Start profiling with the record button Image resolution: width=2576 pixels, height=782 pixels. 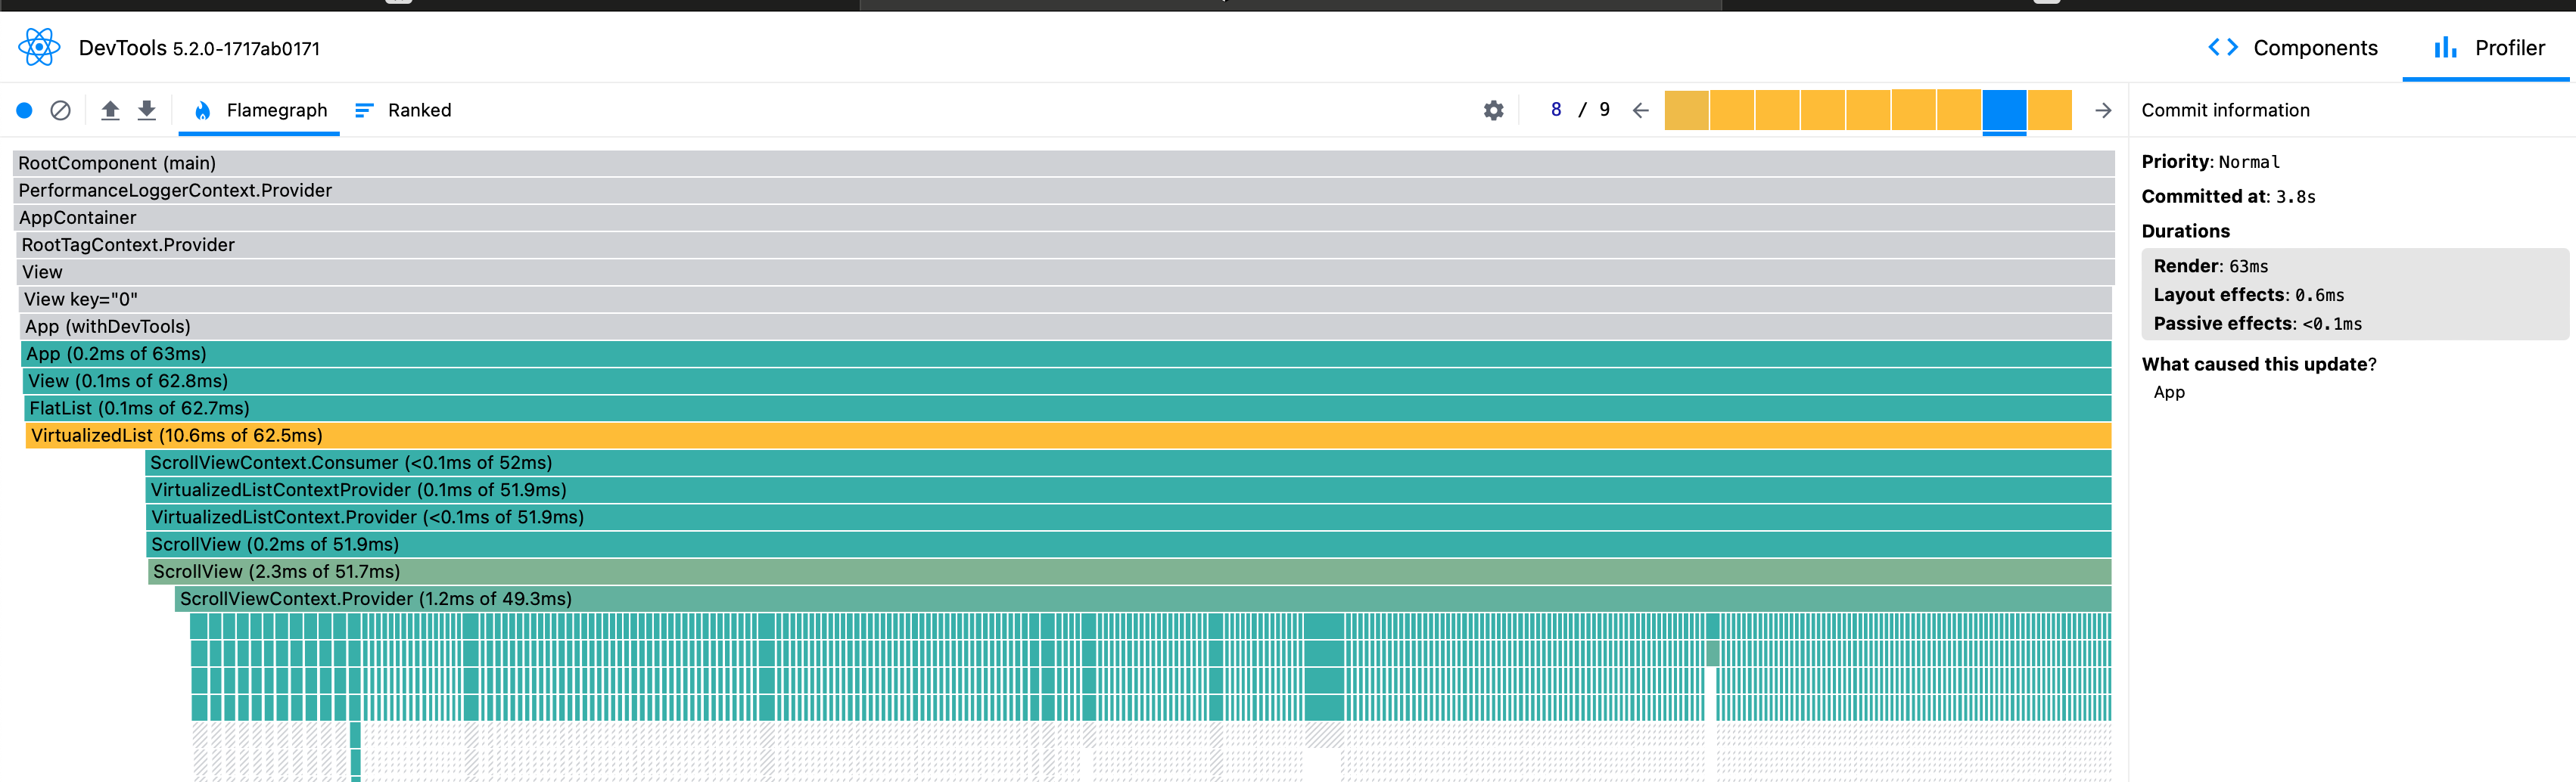click(25, 110)
